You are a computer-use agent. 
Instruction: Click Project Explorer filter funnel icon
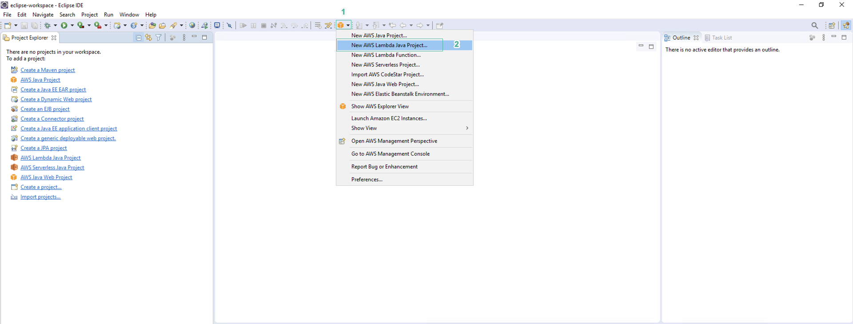click(159, 38)
